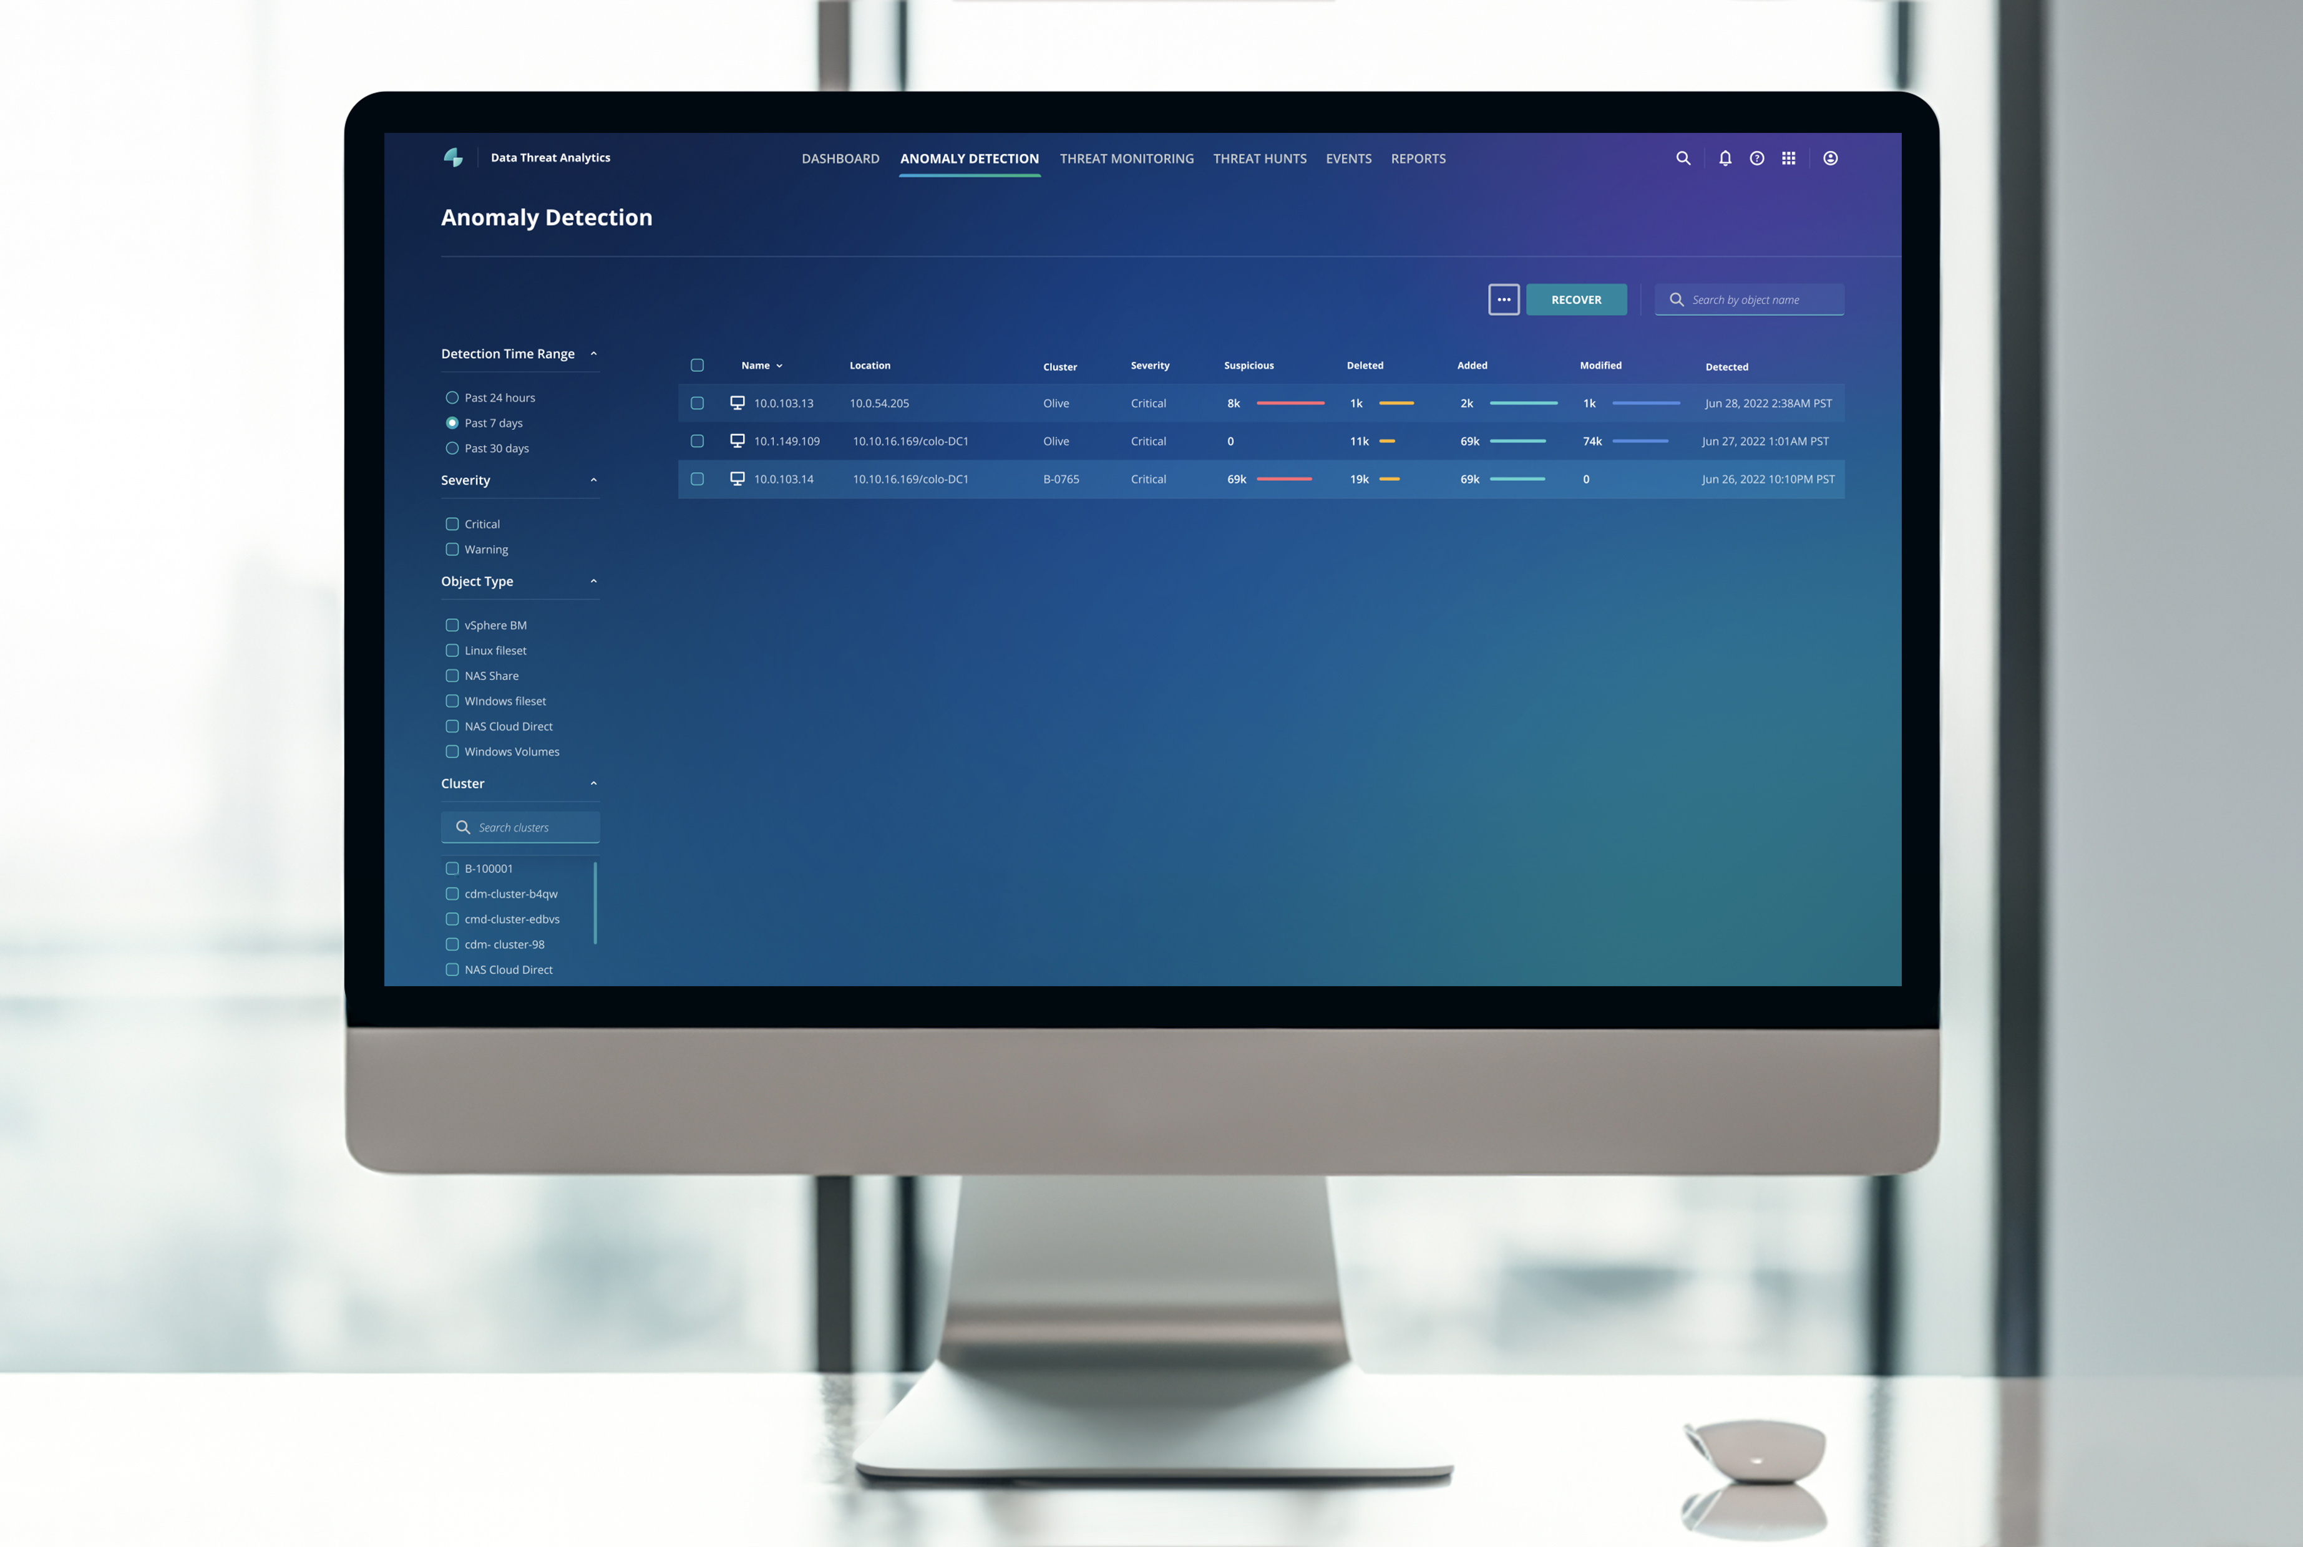Collapse the Detection Time Range filter
This screenshot has height=1547, width=2303.
[594, 354]
